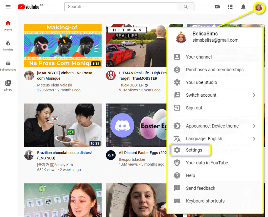Click the account avatar in top bar

(259, 7)
